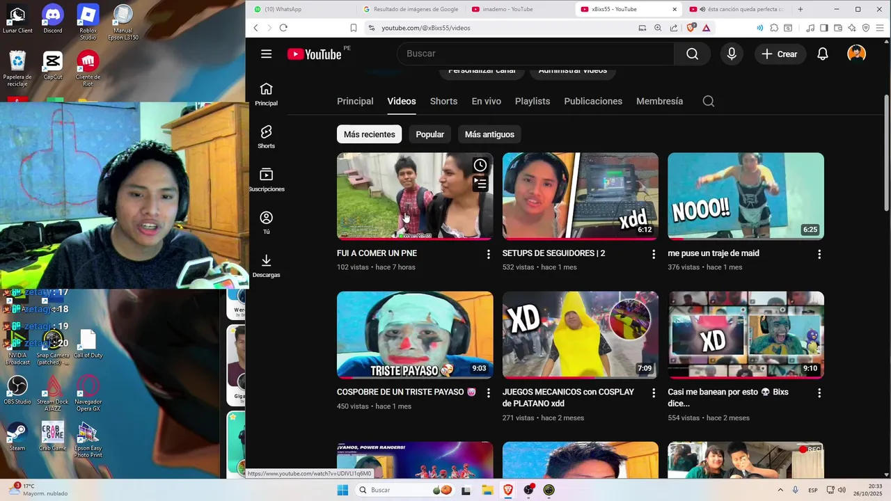The height and width of the screenshot is (501, 891).
Task: Open the TRISTE PAYASO video thumbnail
Action: (415, 335)
